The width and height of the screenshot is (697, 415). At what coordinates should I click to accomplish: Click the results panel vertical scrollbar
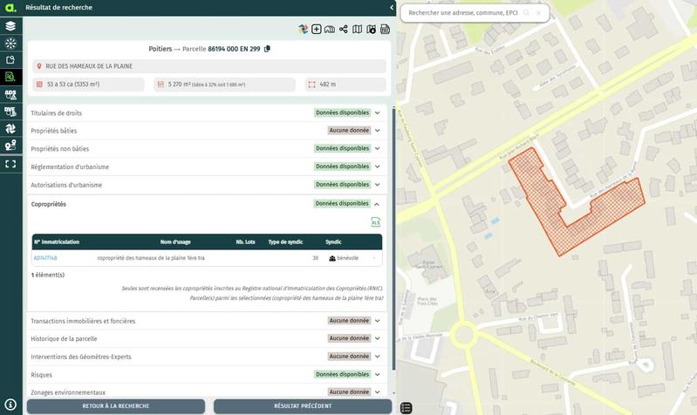click(393, 238)
